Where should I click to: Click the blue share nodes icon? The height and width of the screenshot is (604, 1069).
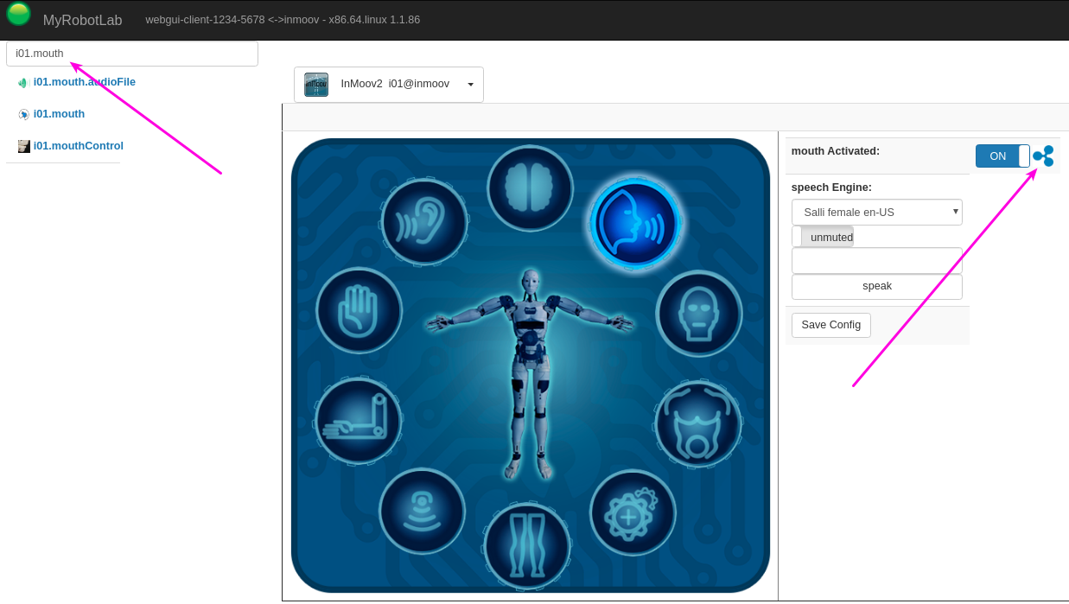(1043, 156)
